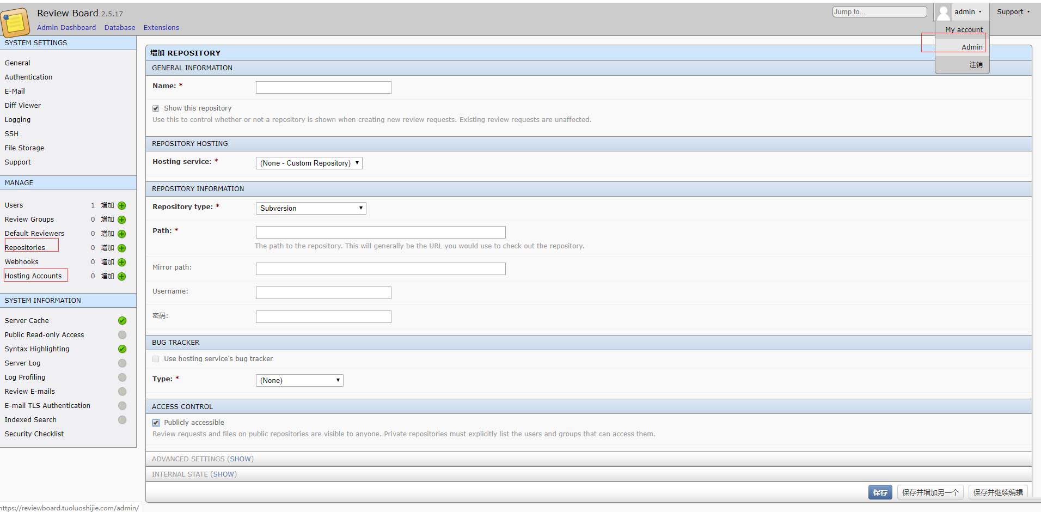
Task: Click the Username input field
Action: click(323, 292)
